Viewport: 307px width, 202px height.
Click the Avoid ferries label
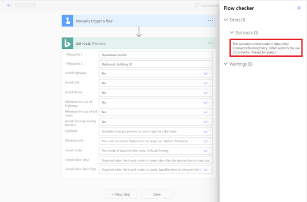(x=74, y=92)
